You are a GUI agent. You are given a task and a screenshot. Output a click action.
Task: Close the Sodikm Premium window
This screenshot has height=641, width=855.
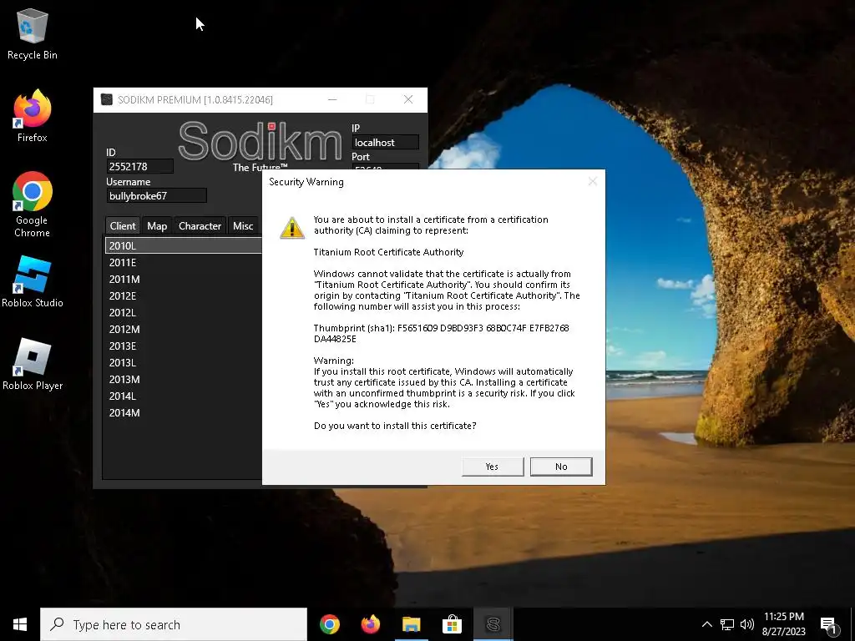(407, 100)
